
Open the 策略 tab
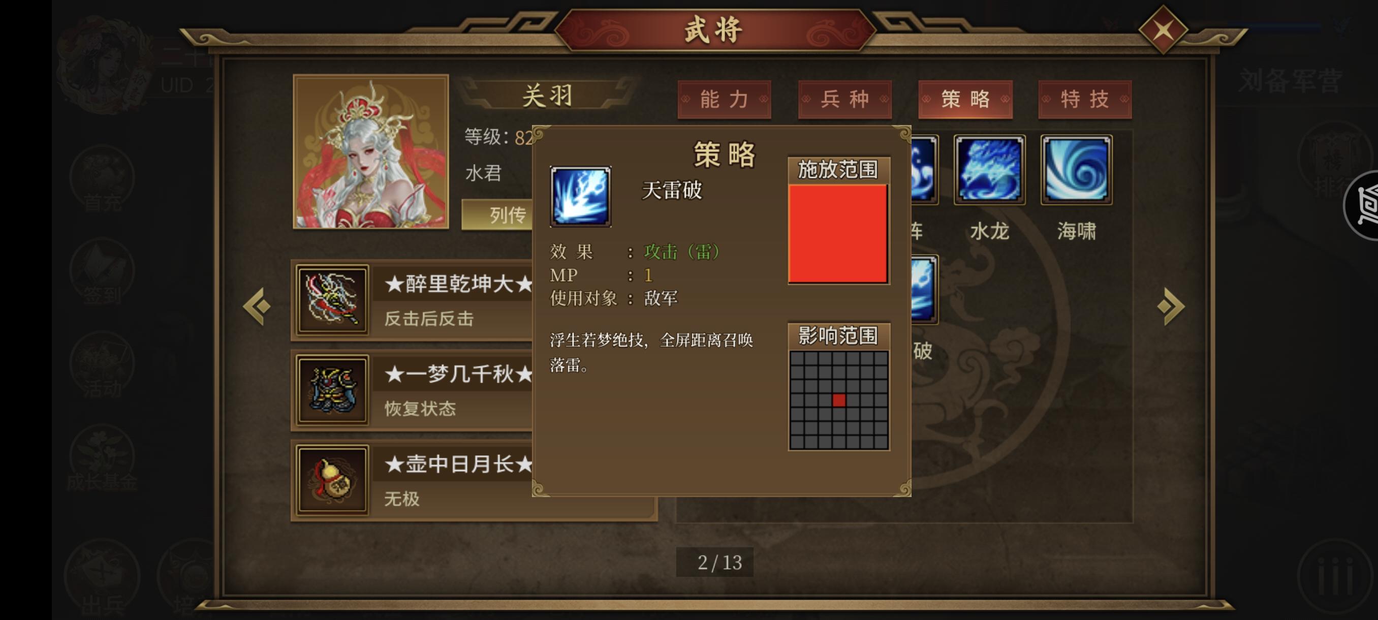pyautogui.click(x=965, y=100)
